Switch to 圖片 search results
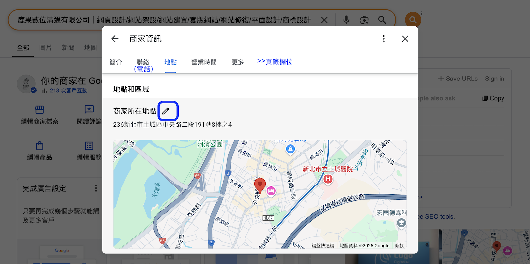This screenshot has width=530, height=264. coord(45,48)
